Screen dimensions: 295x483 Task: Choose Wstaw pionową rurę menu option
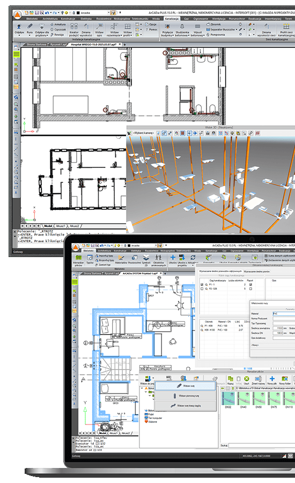click(x=185, y=396)
